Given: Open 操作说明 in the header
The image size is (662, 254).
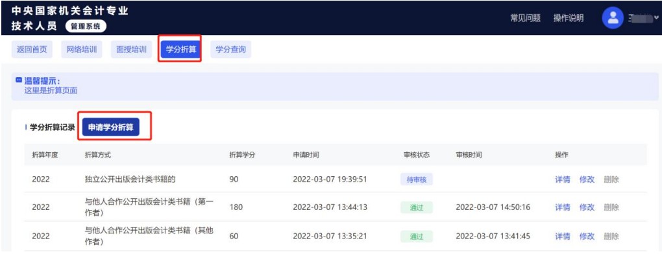Looking at the screenshot, I should pos(569,17).
